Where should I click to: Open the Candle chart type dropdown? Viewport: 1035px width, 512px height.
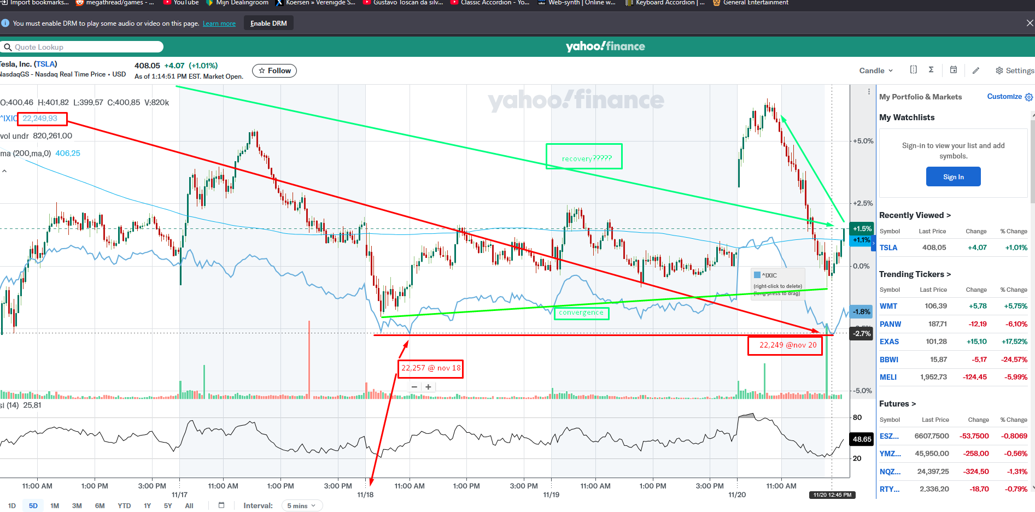876,70
